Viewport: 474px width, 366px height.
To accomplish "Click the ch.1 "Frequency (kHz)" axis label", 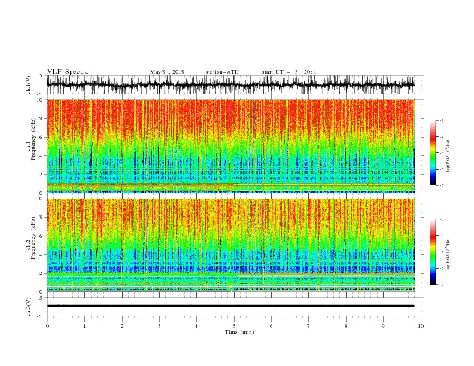I will click(34, 139).
